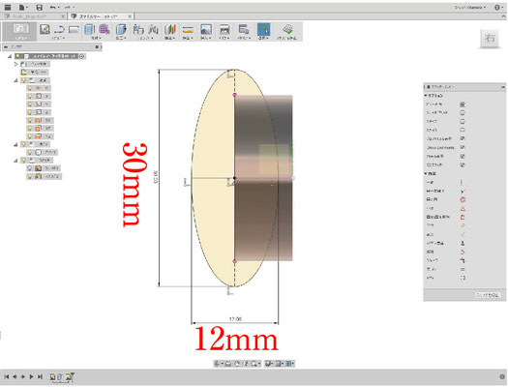Click the Pan hand icon in navigation bar
Viewport: 508px width, 387px height.
click(237, 364)
